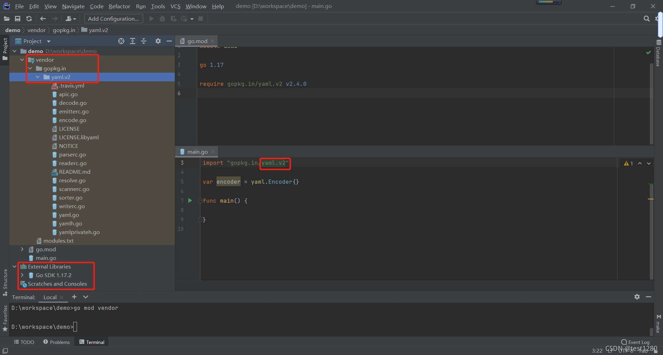Click the terminal command prompt input
The width and height of the screenshot is (663, 355).
75,327
